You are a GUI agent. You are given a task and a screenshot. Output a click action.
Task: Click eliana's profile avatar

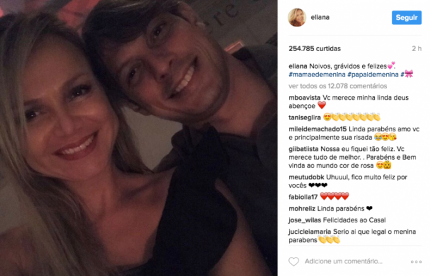[x=297, y=17]
